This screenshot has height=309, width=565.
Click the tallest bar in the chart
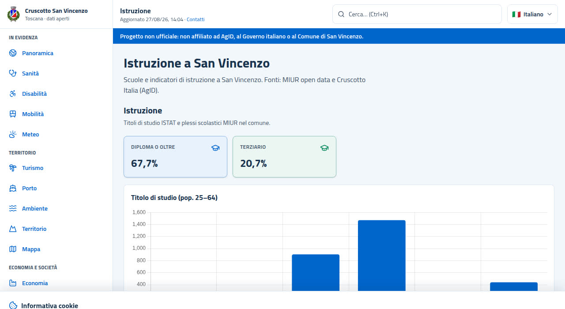coord(382,256)
